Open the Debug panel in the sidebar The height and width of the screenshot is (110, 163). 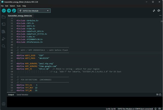point(4,39)
